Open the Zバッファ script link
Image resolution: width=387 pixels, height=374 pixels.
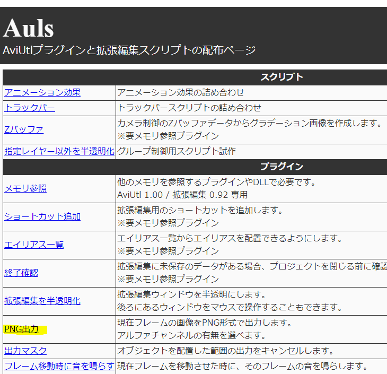coord(24,129)
